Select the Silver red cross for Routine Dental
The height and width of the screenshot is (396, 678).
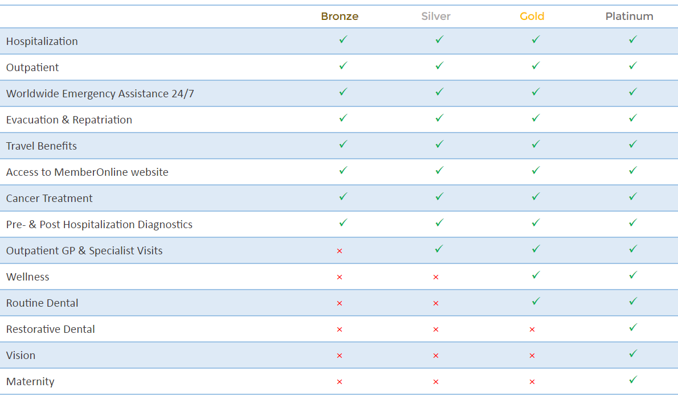click(x=436, y=304)
